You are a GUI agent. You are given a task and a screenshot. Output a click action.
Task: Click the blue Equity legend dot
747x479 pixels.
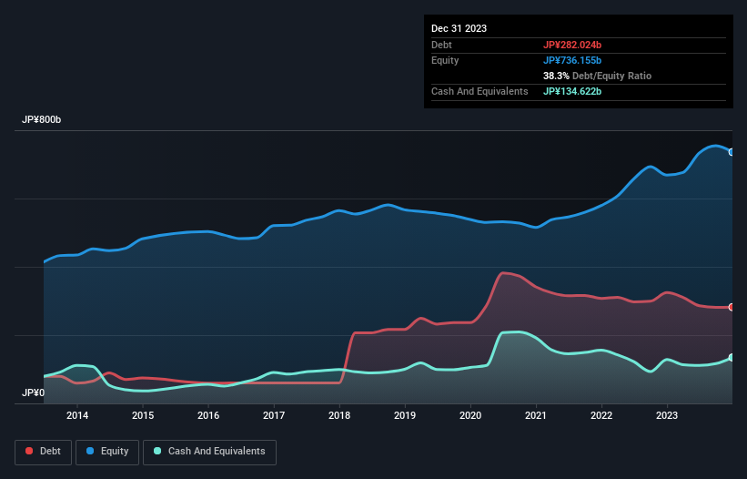[90, 451]
